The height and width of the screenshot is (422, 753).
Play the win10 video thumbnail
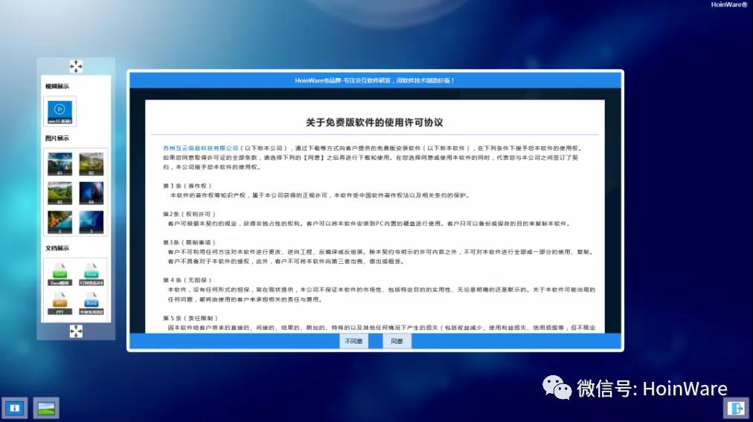pyautogui.click(x=60, y=111)
